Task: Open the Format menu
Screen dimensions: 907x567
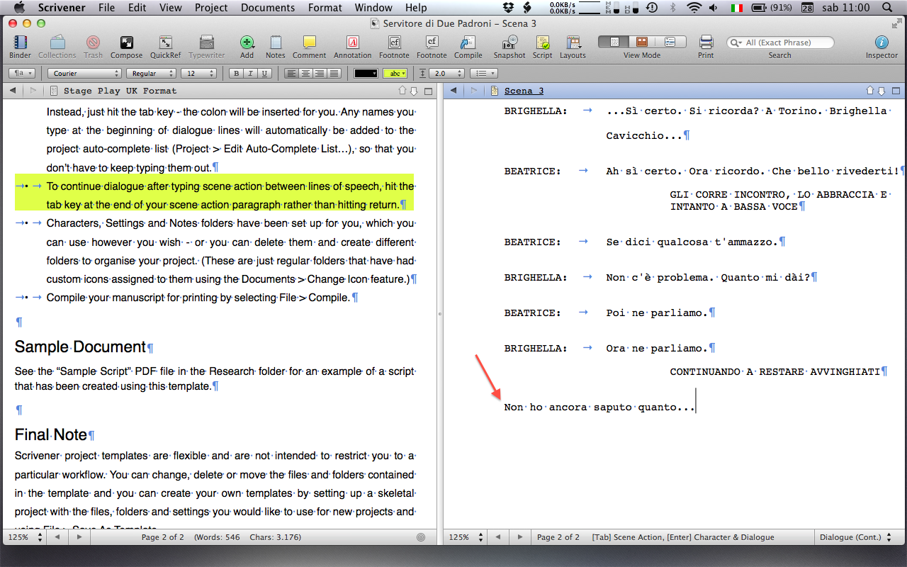Action: pos(325,8)
